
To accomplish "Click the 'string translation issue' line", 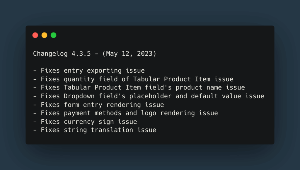I will pos(95,130).
